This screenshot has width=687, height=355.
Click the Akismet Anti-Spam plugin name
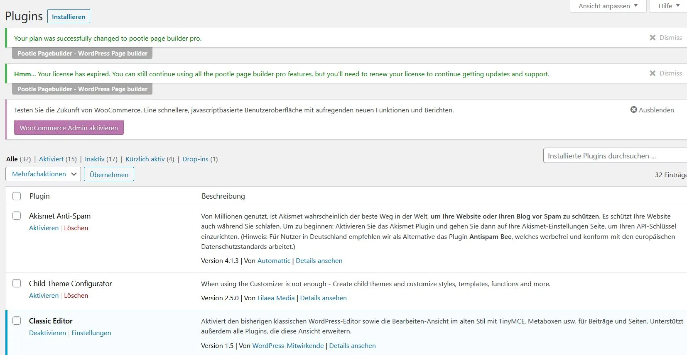coord(60,216)
